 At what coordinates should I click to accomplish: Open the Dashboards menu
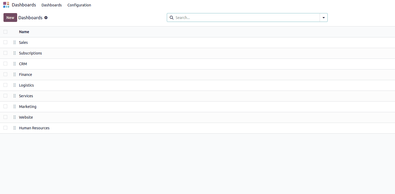tap(51, 5)
